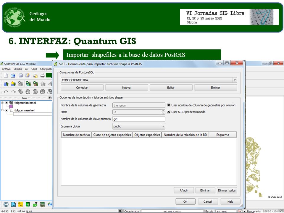
Task: Open the Ver menu
Action: pyautogui.click(x=27, y=69)
